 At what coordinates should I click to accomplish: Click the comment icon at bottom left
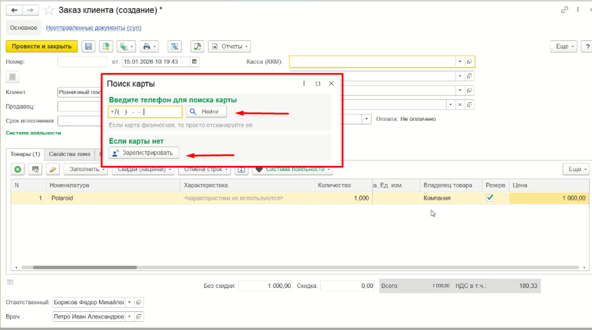tap(10, 282)
